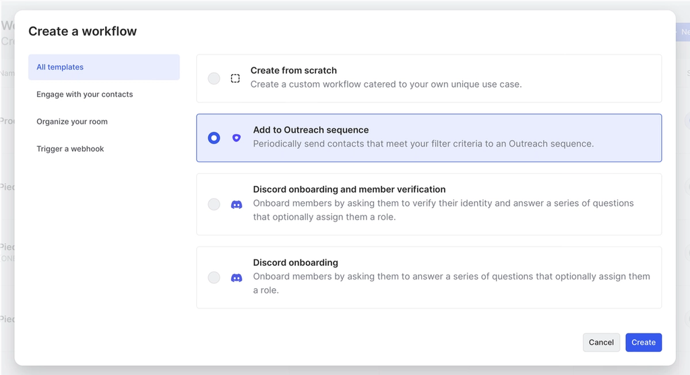Click the Discord icon beside Discord onboarding
Image resolution: width=690 pixels, height=375 pixels.
(237, 277)
